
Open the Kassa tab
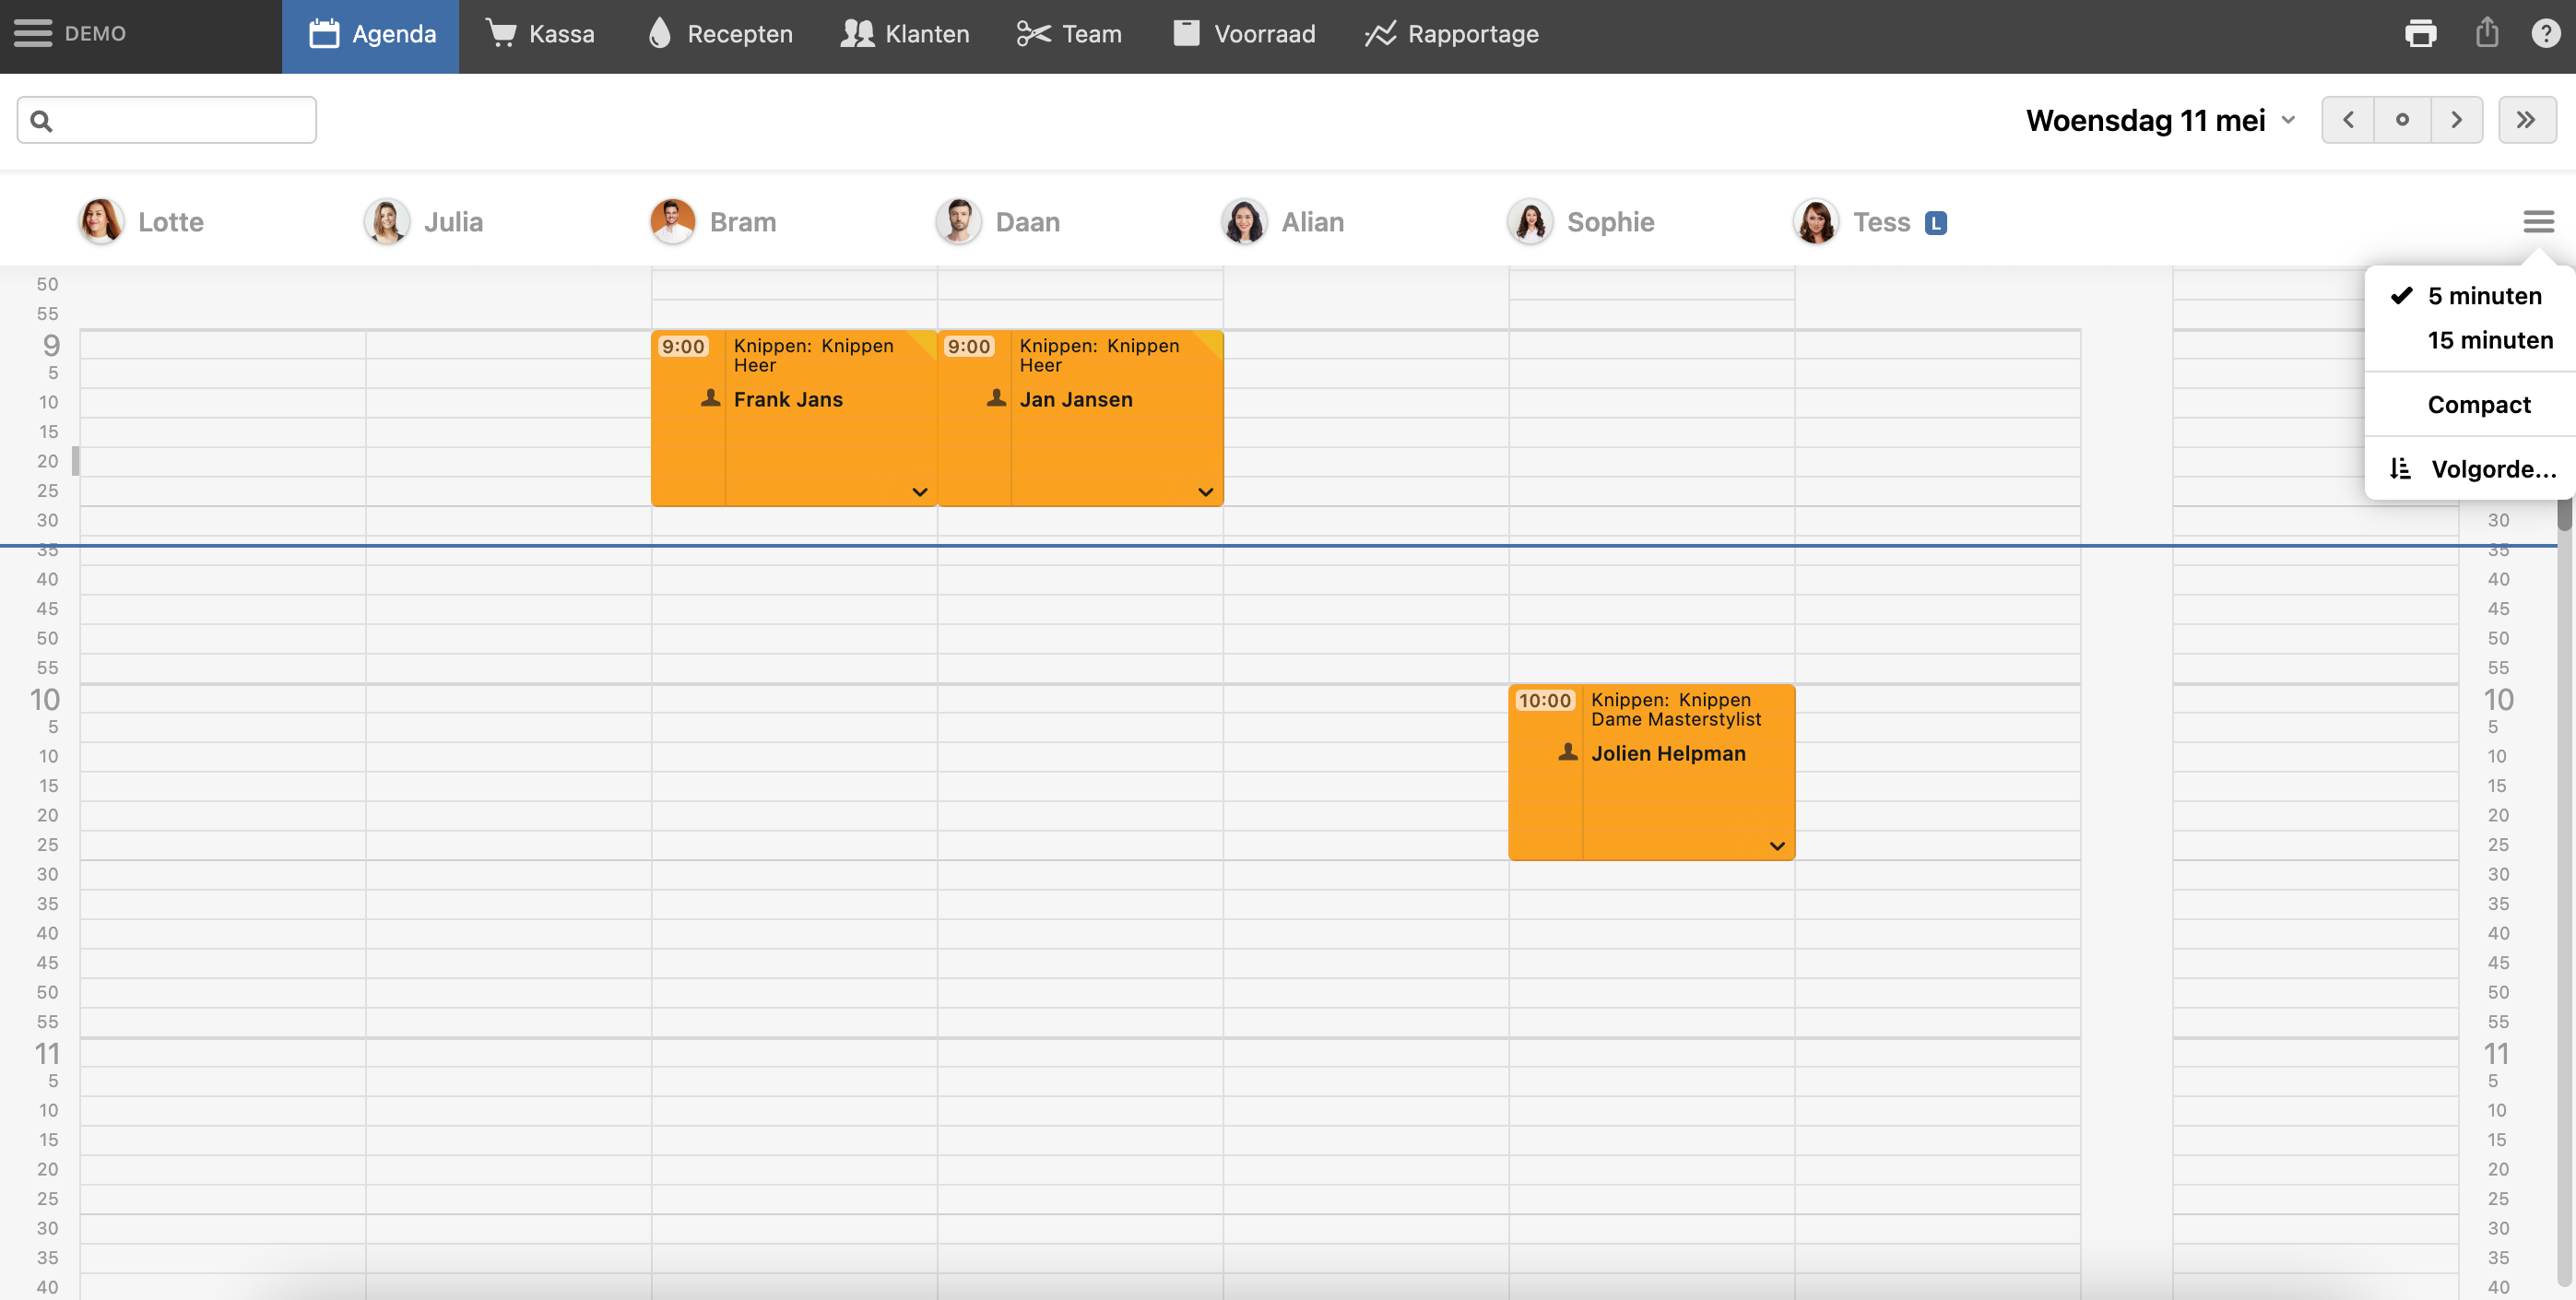click(541, 34)
